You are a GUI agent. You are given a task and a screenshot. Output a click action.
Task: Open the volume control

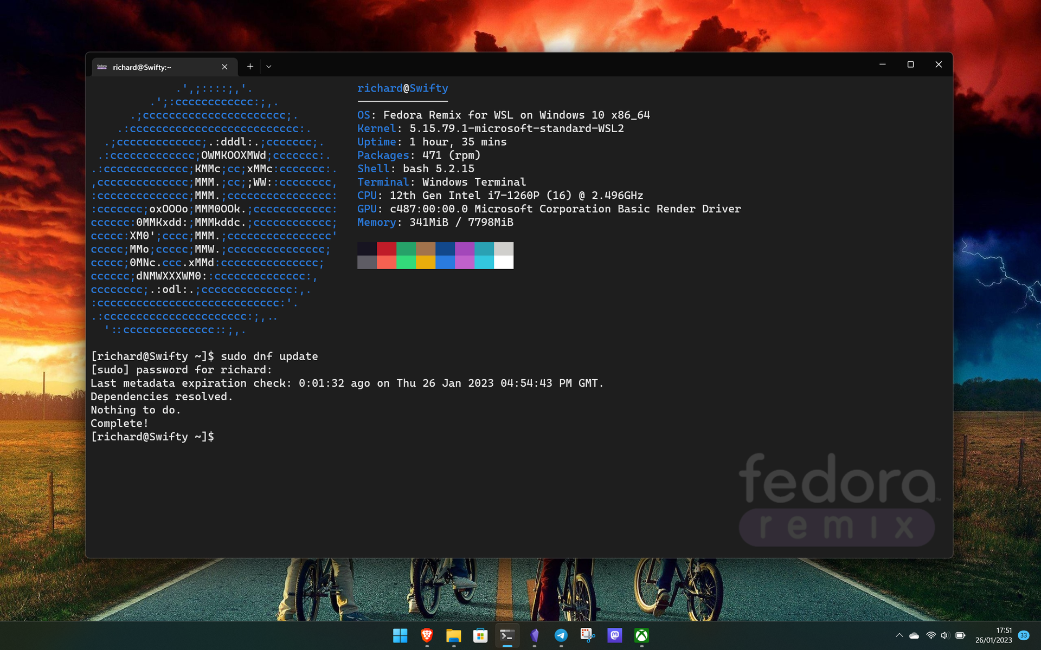pyautogui.click(x=946, y=635)
